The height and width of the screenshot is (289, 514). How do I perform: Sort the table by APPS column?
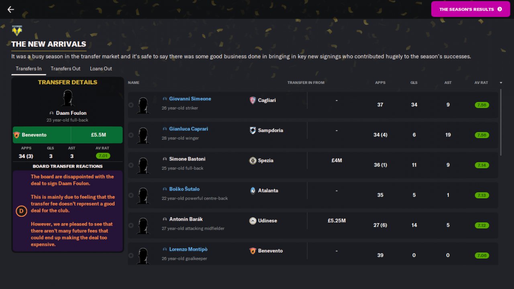pyautogui.click(x=380, y=83)
